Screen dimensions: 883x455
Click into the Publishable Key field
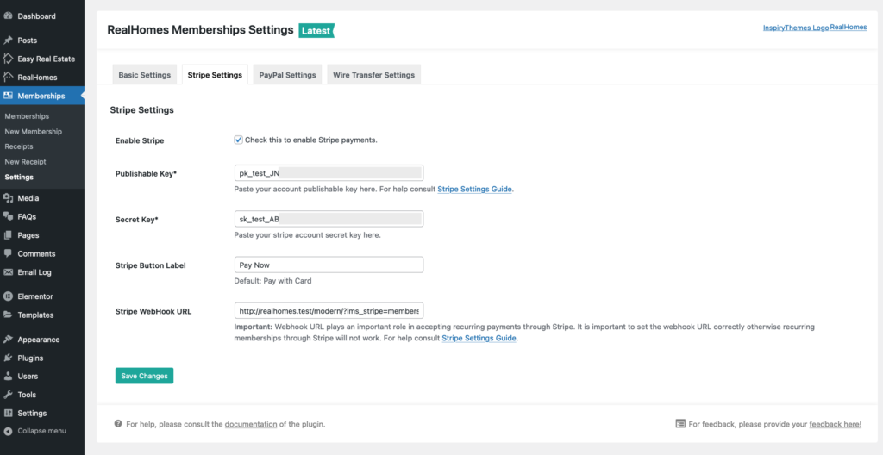[x=329, y=173]
